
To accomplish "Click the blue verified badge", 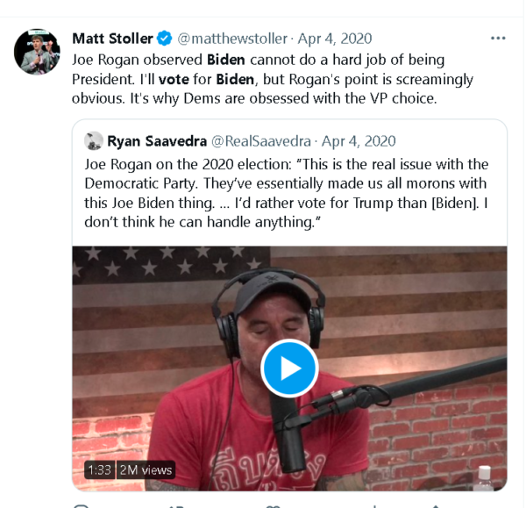I will click(x=164, y=39).
